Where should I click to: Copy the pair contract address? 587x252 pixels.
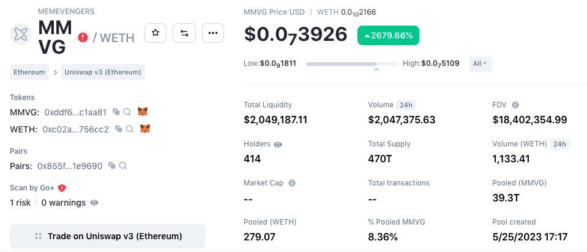pos(112,165)
